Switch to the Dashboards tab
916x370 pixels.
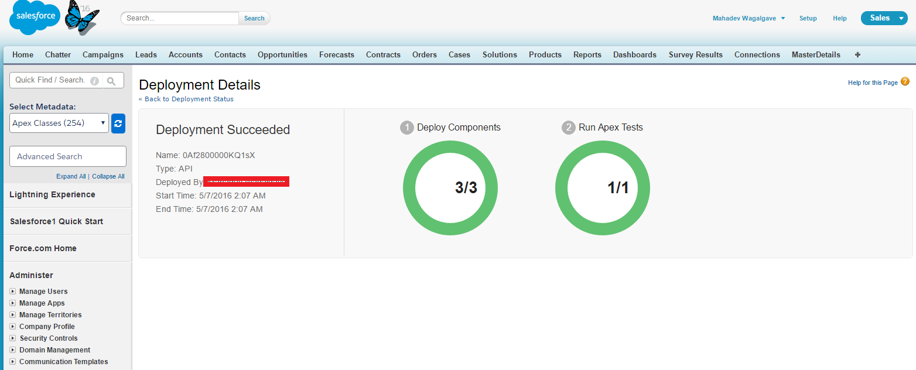634,54
